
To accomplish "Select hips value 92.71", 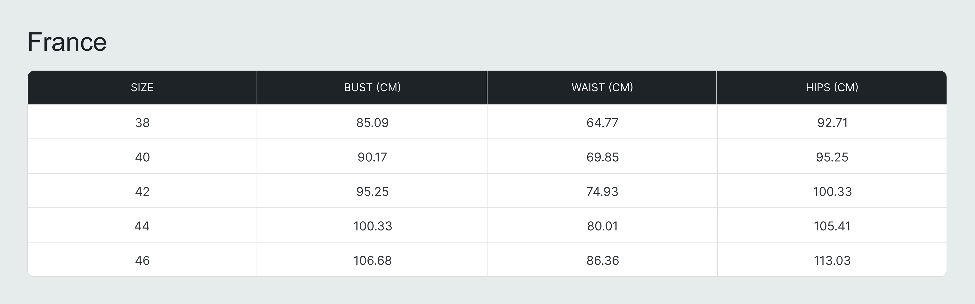I will point(832,123).
